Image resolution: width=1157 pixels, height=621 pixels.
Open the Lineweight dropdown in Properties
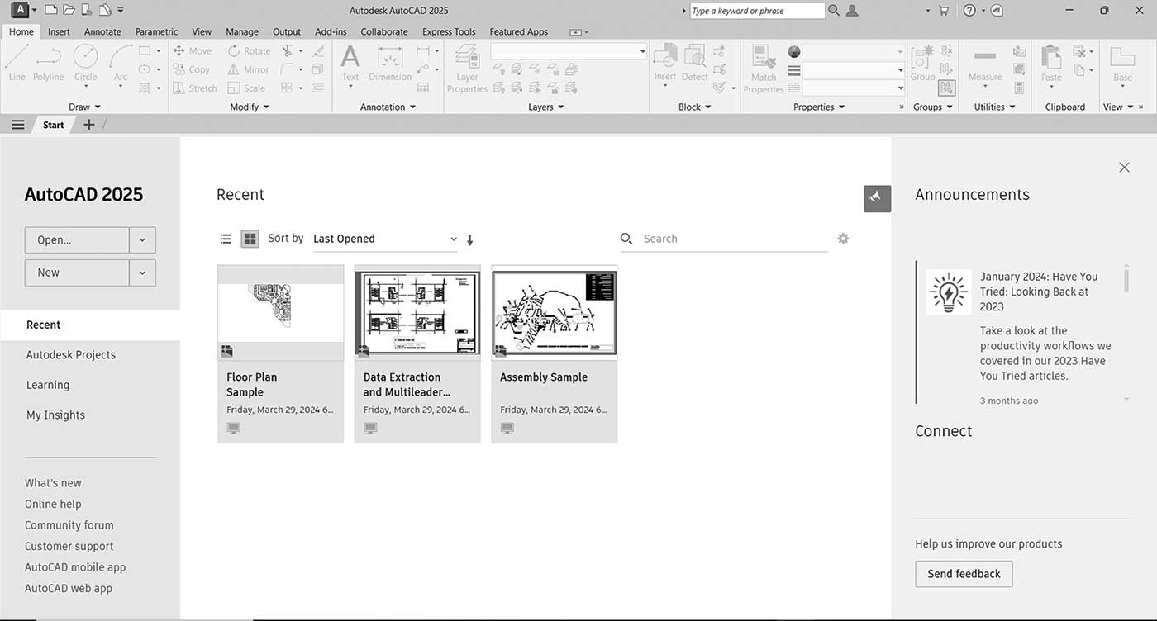(854, 70)
